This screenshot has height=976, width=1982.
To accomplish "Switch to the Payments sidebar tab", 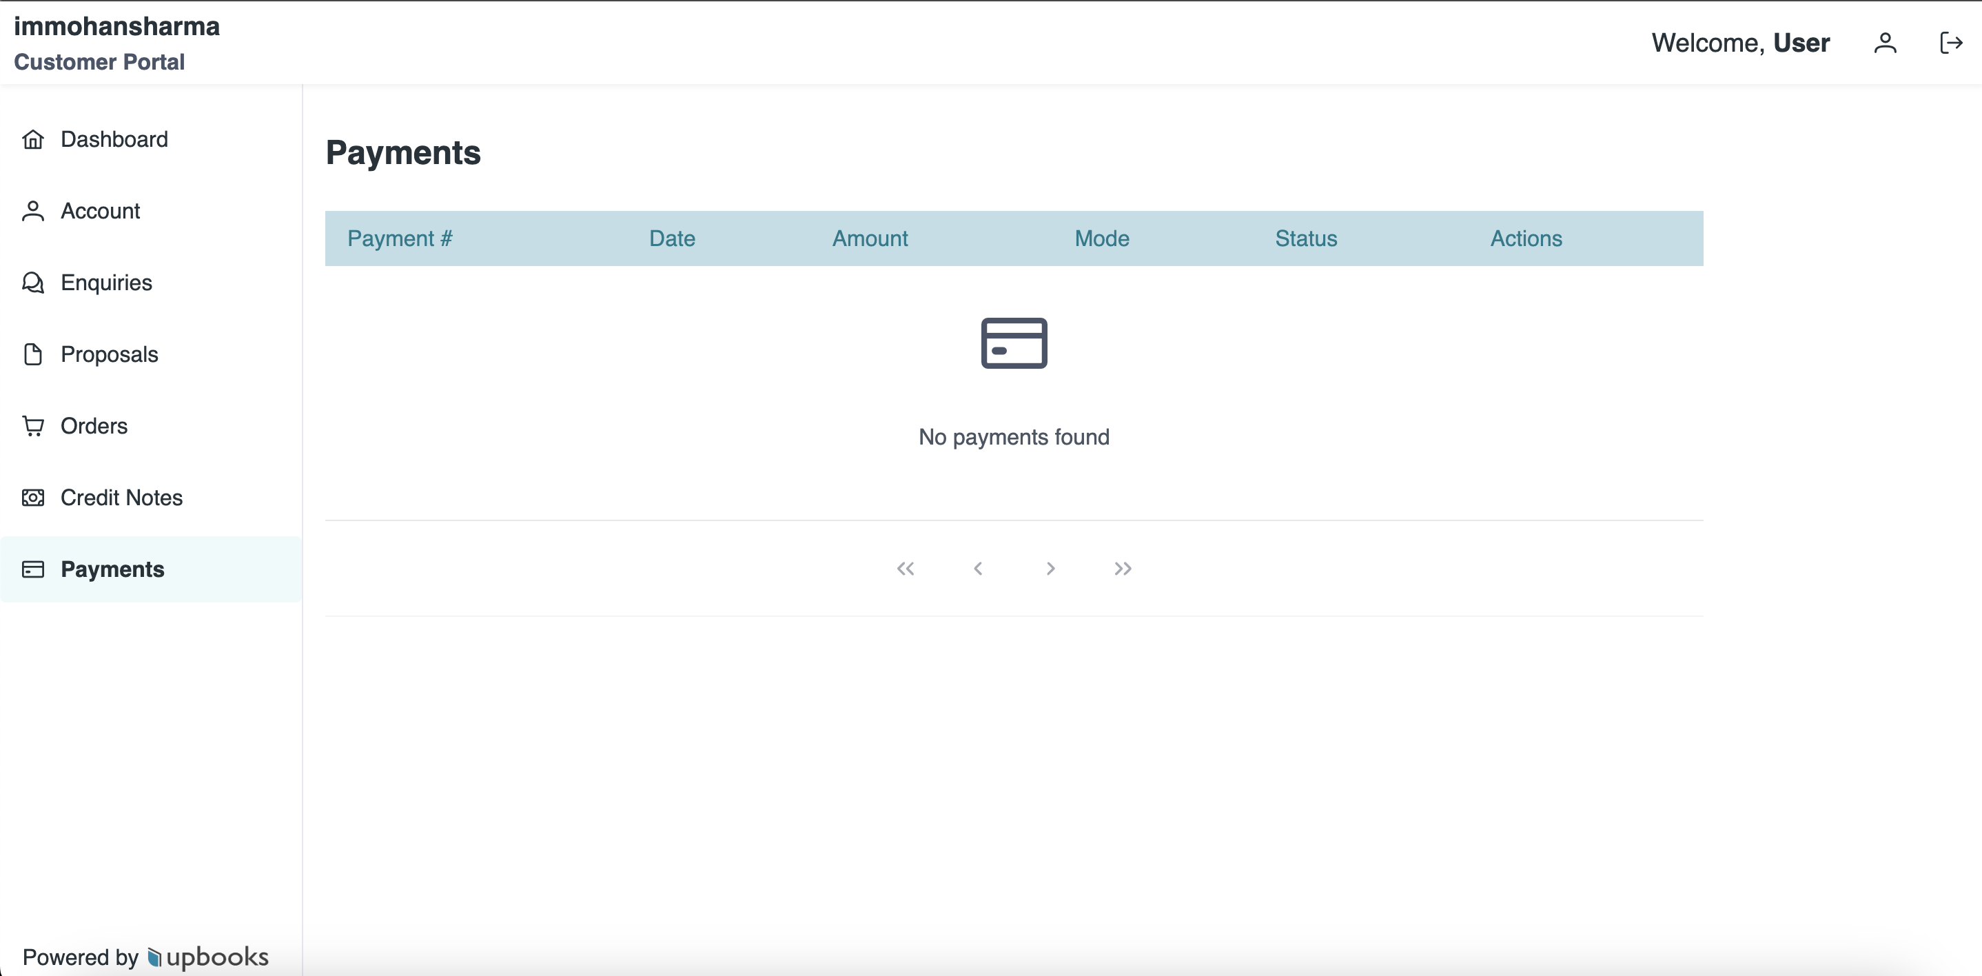I will coord(112,569).
